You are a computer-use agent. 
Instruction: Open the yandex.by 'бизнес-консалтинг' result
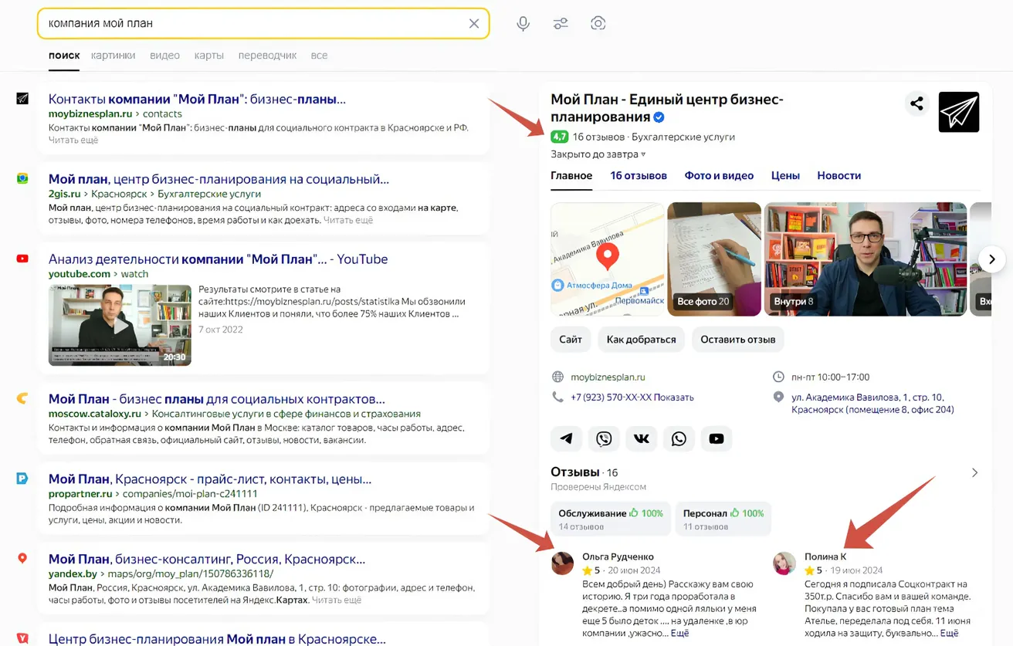click(x=207, y=559)
